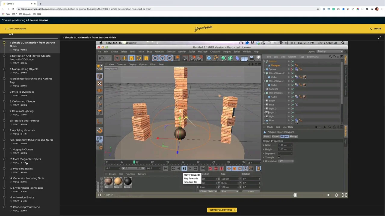Image resolution: width=385 pixels, height=216 pixels.
Task: Click Go to End of animation button
Action: point(203,168)
